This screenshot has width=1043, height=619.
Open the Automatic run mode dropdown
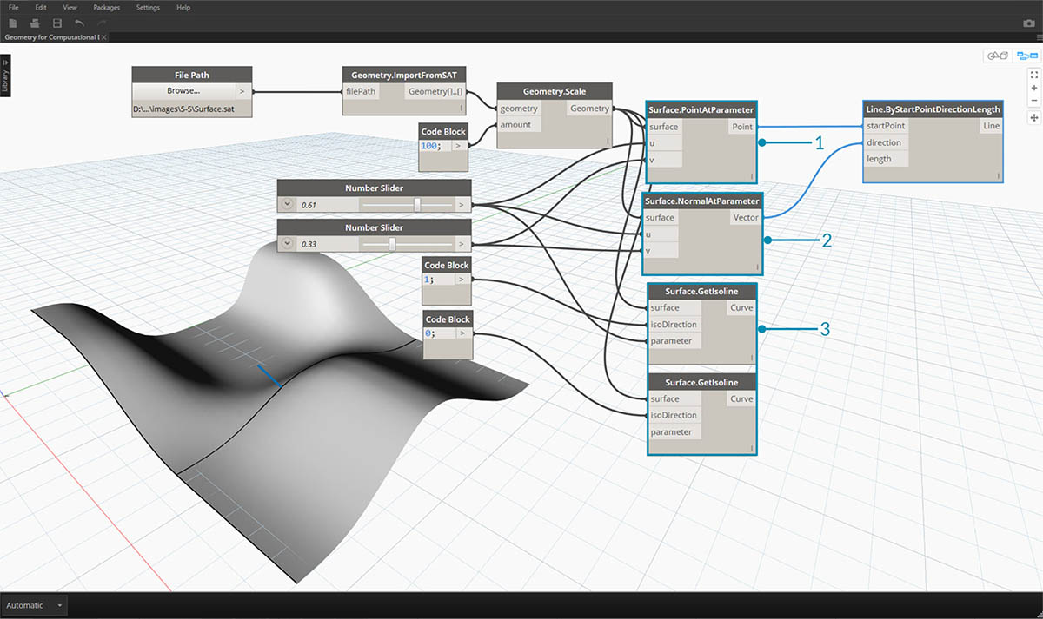click(x=33, y=605)
